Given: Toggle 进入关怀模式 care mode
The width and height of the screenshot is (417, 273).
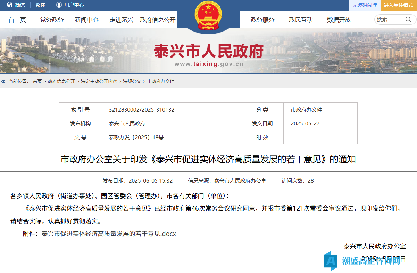Looking at the screenshot, I should click(x=398, y=5).
